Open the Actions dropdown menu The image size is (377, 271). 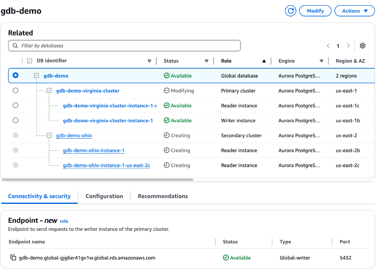[354, 11]
